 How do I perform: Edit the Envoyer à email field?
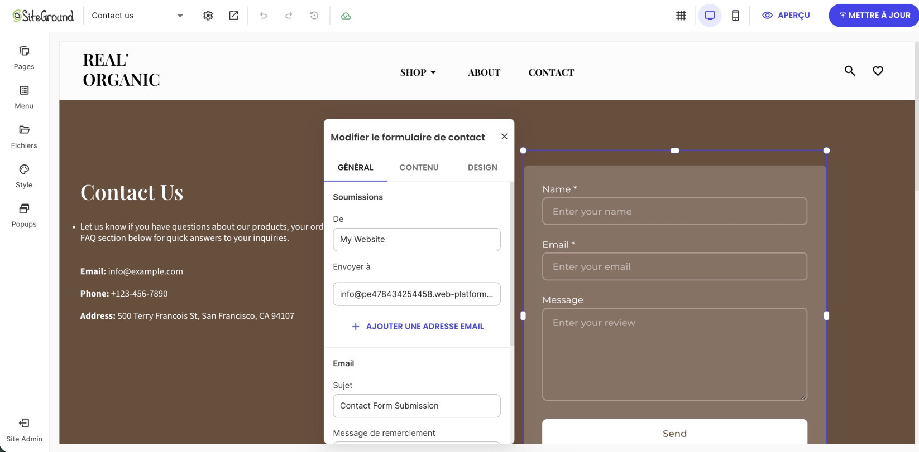(417, 294)
